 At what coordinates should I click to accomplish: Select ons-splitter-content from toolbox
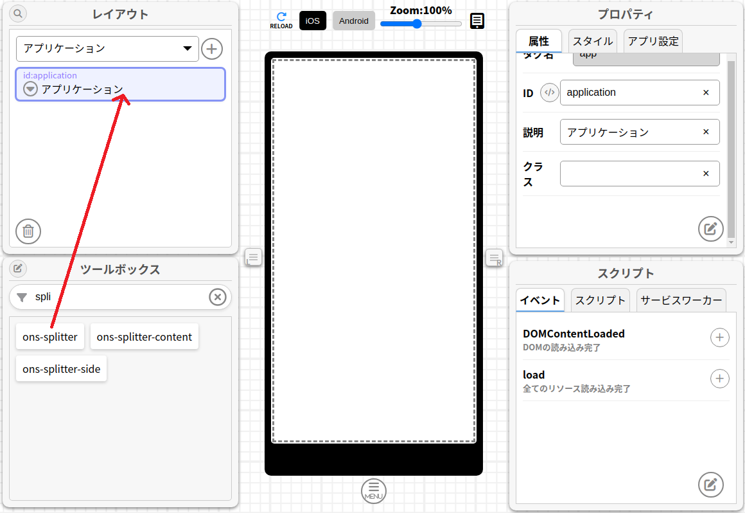coord(144,337)
